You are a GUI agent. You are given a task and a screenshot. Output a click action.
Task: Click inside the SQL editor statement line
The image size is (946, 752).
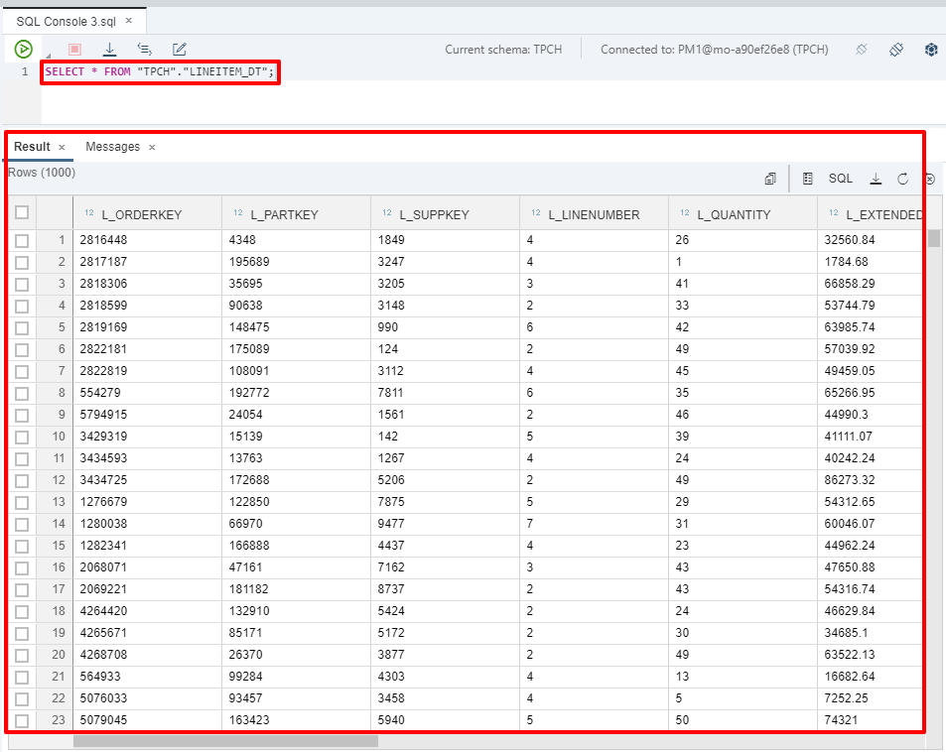(159, 71)
